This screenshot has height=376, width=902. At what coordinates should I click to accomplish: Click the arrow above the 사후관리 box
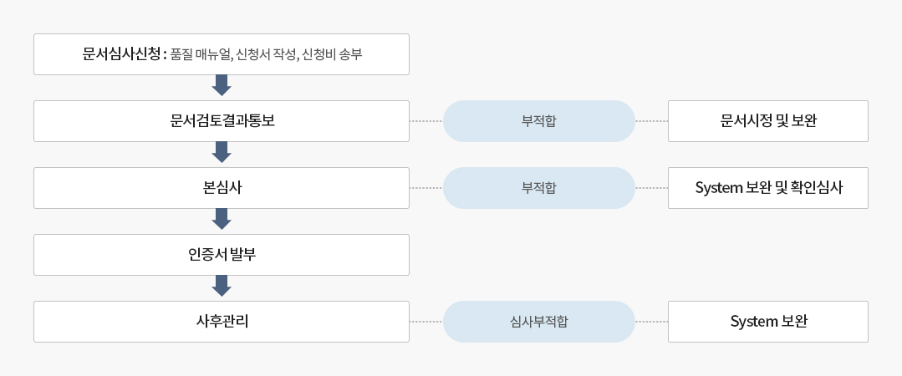pos(222,286)
